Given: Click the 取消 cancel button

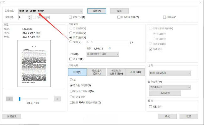Looking at the screenshot, I should 189,117.
